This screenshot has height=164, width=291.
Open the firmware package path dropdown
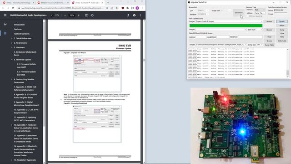coord(221,45)
